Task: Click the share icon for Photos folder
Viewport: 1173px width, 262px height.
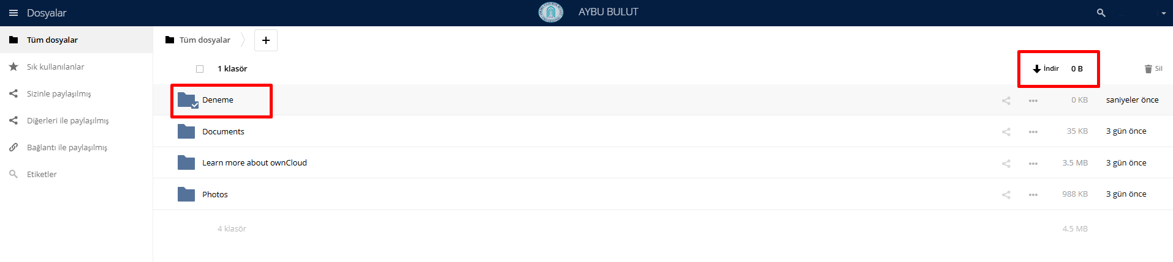Action: tap(1006, 195)
